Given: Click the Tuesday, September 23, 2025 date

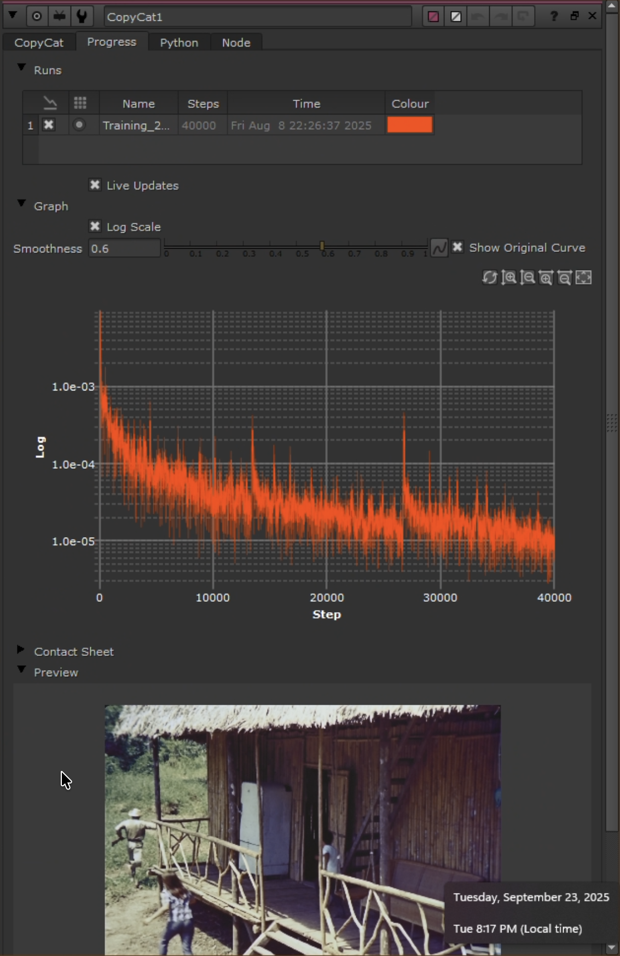Looking at the screenshot, I should pos(531,897).
